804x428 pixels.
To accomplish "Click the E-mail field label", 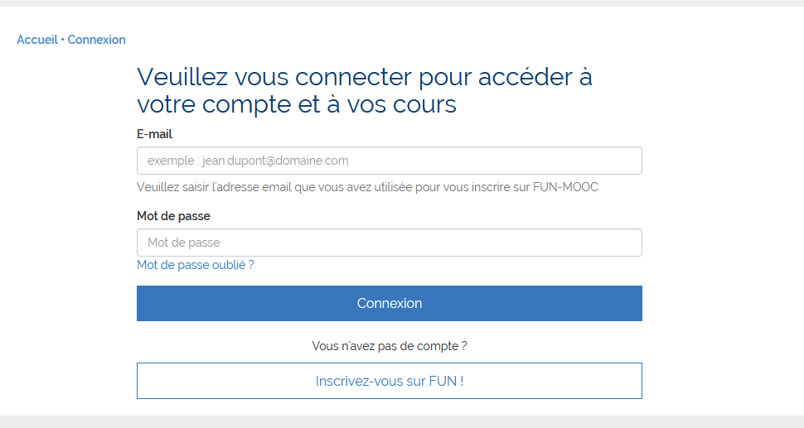I will (154, 134).
